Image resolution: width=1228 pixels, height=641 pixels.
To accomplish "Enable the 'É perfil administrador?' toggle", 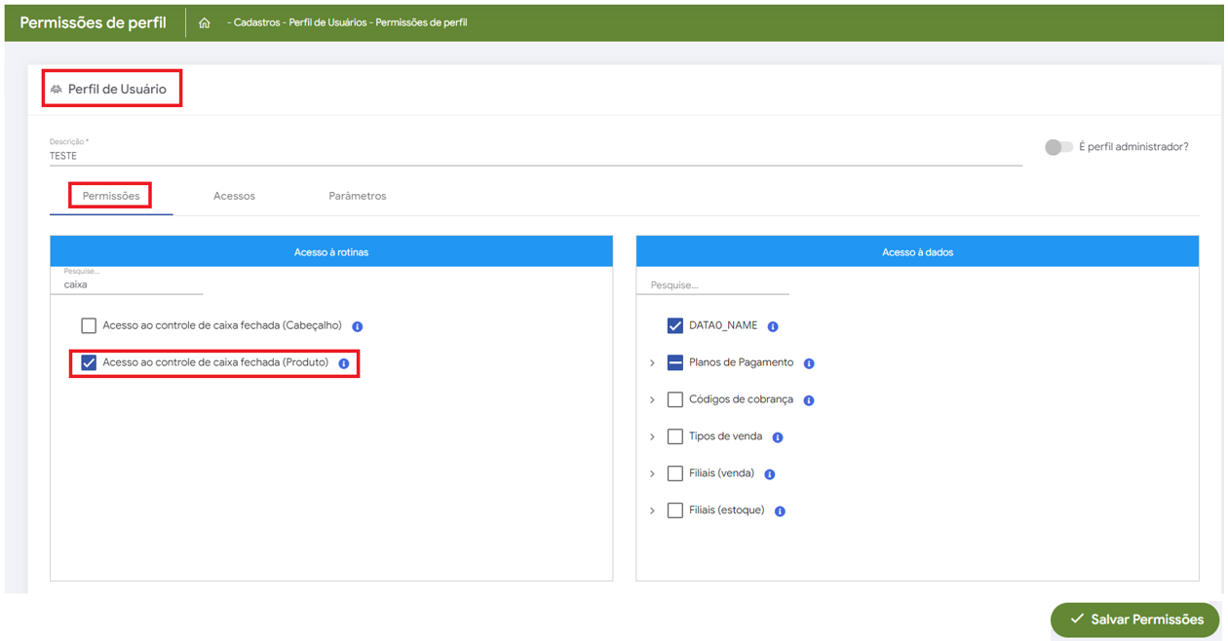I will point(1058,147).
